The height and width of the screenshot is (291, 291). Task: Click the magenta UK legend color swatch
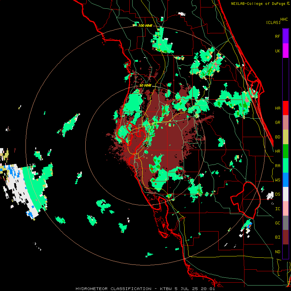pyautogui.click(x=286, y=51)
